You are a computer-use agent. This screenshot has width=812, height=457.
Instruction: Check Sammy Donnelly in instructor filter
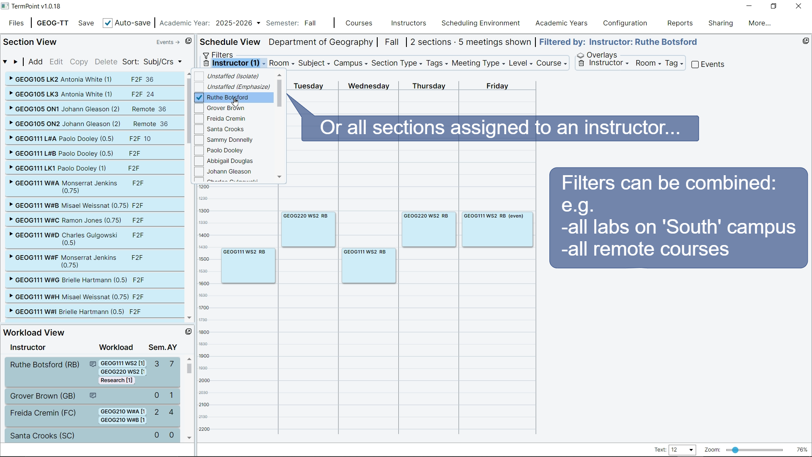199,140
